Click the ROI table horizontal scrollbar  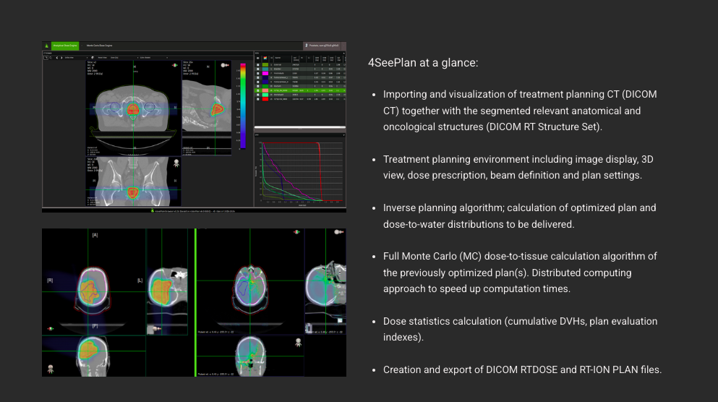coord(300,127)
